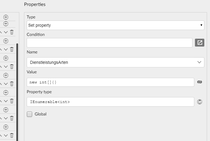Open the Condition expression editor icon
This screenshot has width=210, height=141.
[200, 43]
